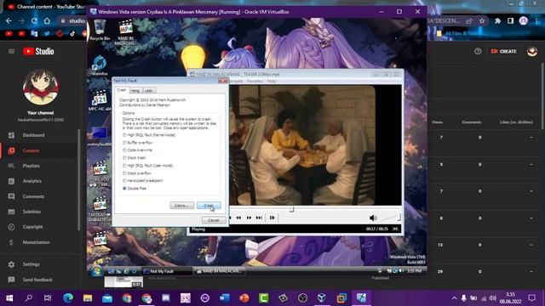Mute the media player volume icon
This screenshot has width=545, height=306.
click(x=373, y=218)
